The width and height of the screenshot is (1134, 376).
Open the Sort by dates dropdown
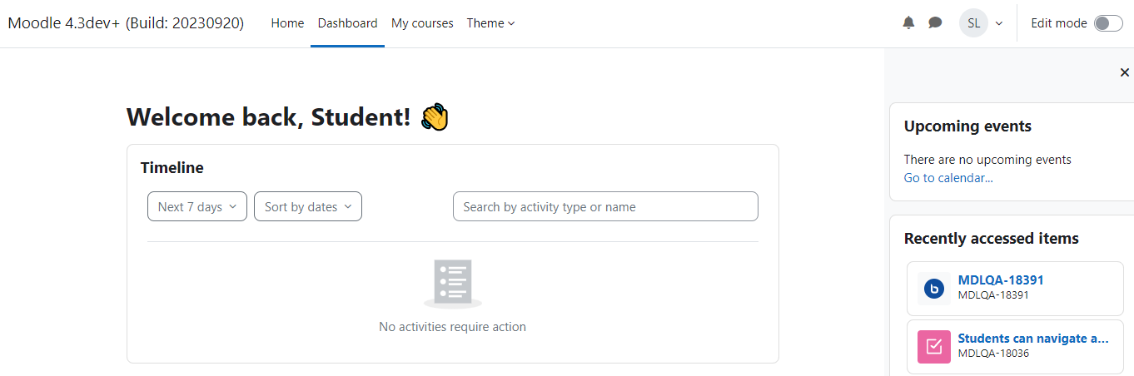coord(308,207)
